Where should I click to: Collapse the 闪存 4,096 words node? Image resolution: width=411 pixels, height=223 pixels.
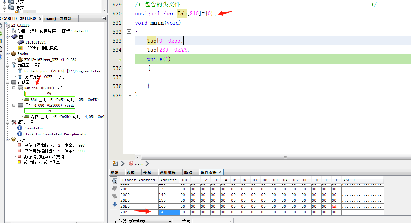pos(14,105)
